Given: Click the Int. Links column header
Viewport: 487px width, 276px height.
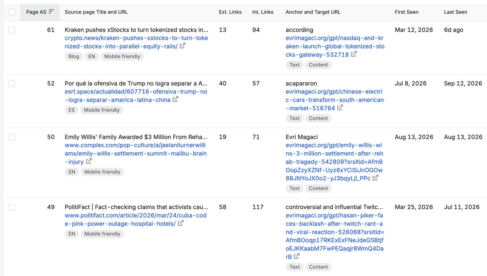Looking at the screenshot, I should pos(263,12).
